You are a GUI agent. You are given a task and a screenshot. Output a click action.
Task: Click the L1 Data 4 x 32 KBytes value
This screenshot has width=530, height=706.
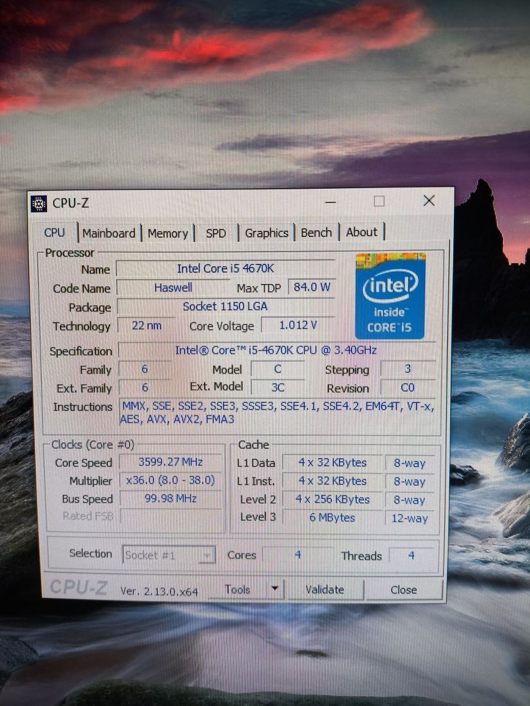(332, 462)
